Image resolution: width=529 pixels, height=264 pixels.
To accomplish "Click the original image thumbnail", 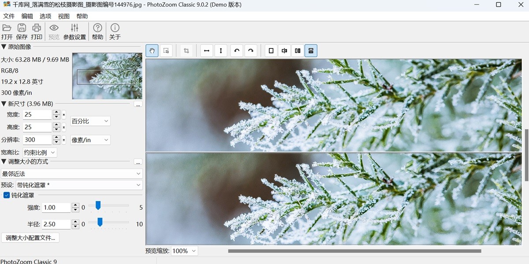I will click(x=107, y=75).
